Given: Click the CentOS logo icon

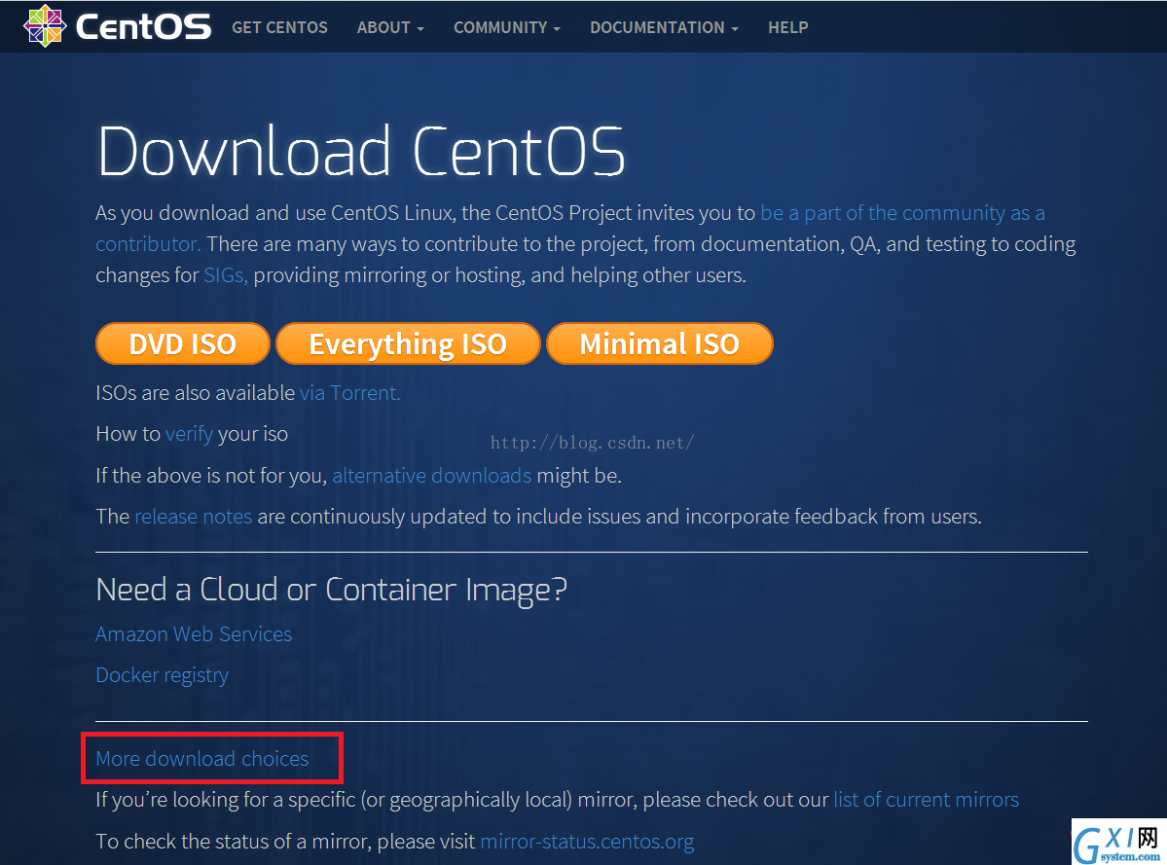Looking at the screenshot, I should (45, 26).
